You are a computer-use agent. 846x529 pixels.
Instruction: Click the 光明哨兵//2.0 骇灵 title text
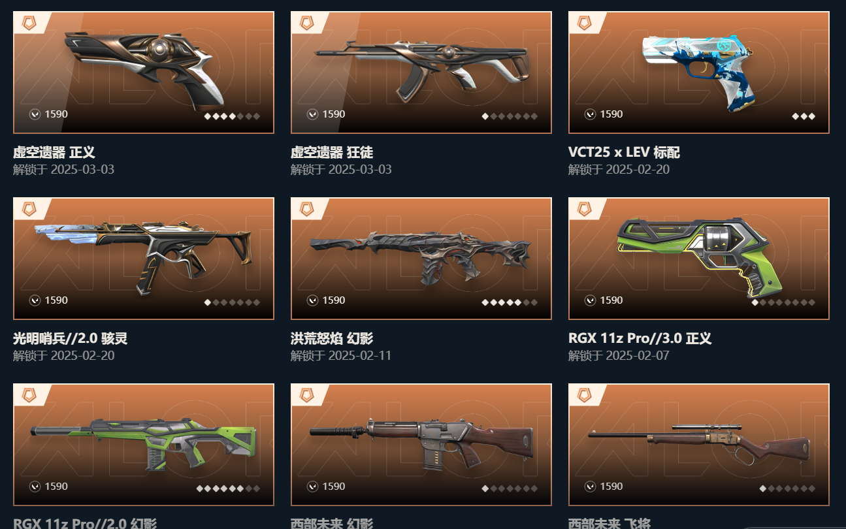pyautogui.click(x=70, y=339)
